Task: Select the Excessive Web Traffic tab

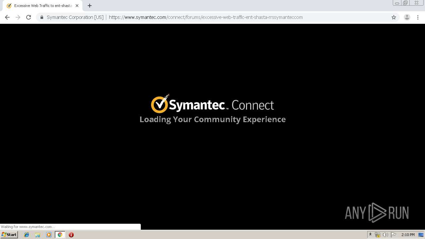Action: (42, 6)
